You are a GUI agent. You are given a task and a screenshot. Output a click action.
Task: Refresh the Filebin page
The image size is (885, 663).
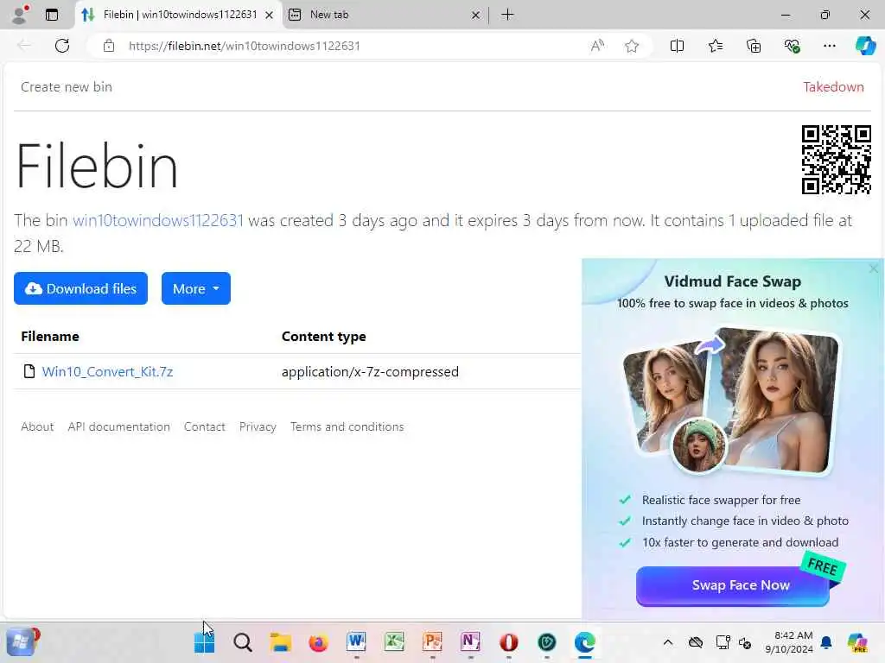pyautogui.click(x=62, y=46)
